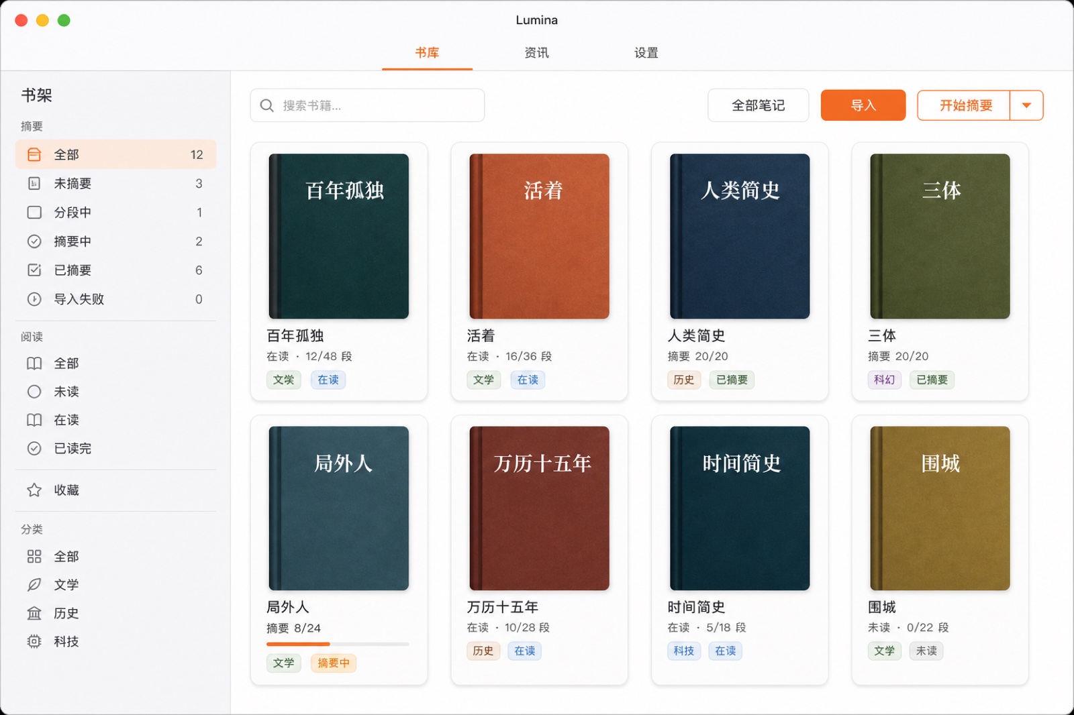Click the open-book icon beside 阅读 全部
This screenshot has width=1074, height=715.
pos(34,364)
